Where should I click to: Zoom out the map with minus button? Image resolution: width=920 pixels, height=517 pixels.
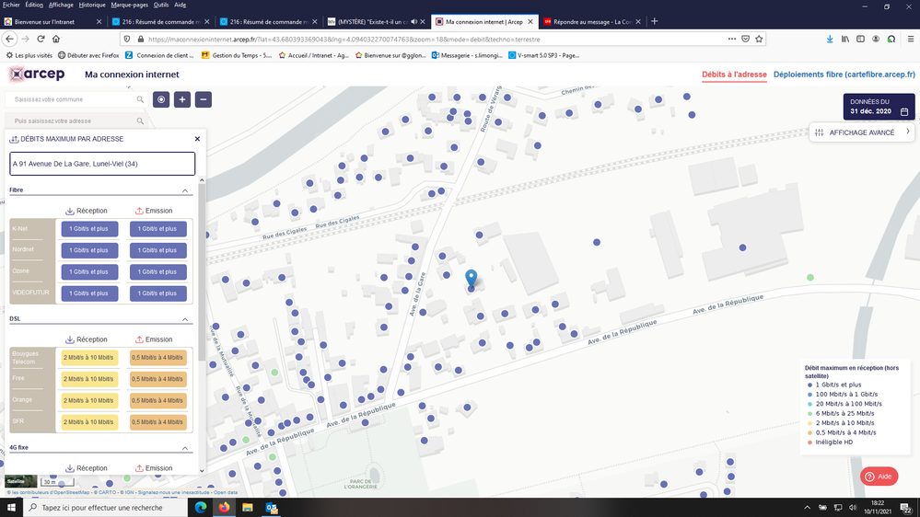point(204,99)
